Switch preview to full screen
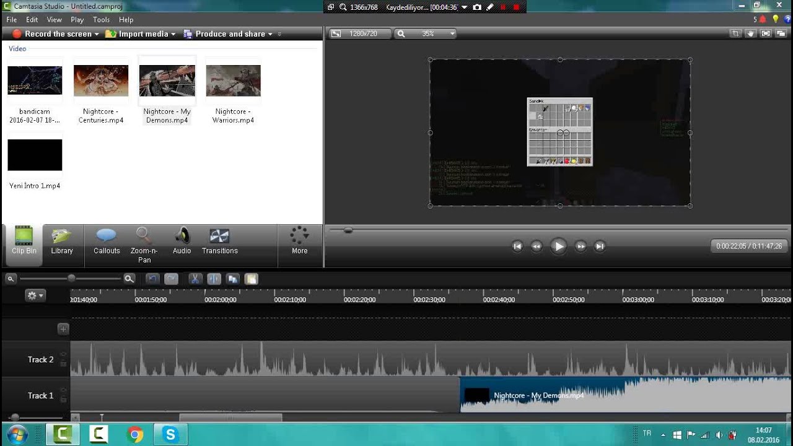793x446 pixels. pos(766,33)
